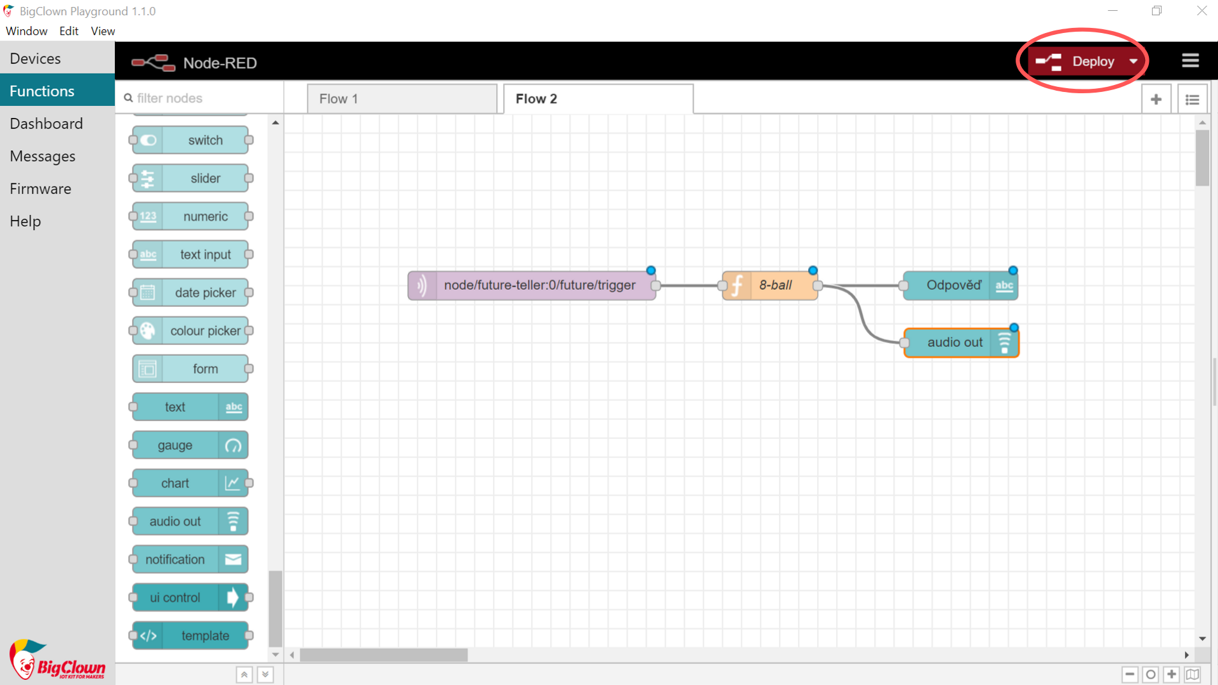Viewport: 1218px width, 685px height.
Task: Click the canvas vertical scrollbar thumb
Action: 1202,158
